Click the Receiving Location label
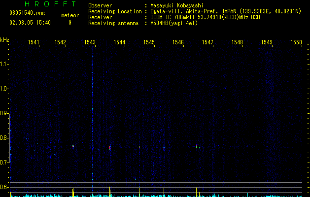 [115, 11]
